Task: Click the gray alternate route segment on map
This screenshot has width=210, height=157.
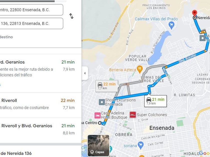Action: click(154, 66)
